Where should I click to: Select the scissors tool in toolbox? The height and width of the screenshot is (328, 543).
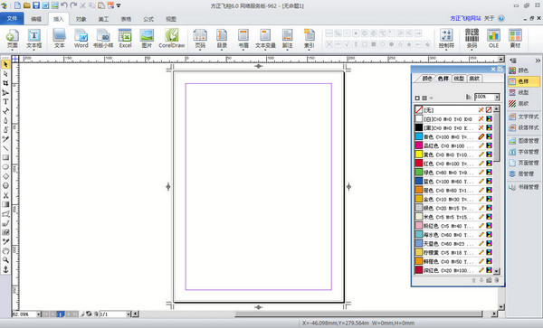(x=5, y=195)
